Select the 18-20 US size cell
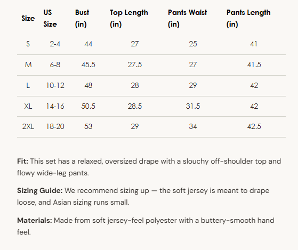Image resolution: width=298 pixels, height=250 pixels. coord(55,126)
